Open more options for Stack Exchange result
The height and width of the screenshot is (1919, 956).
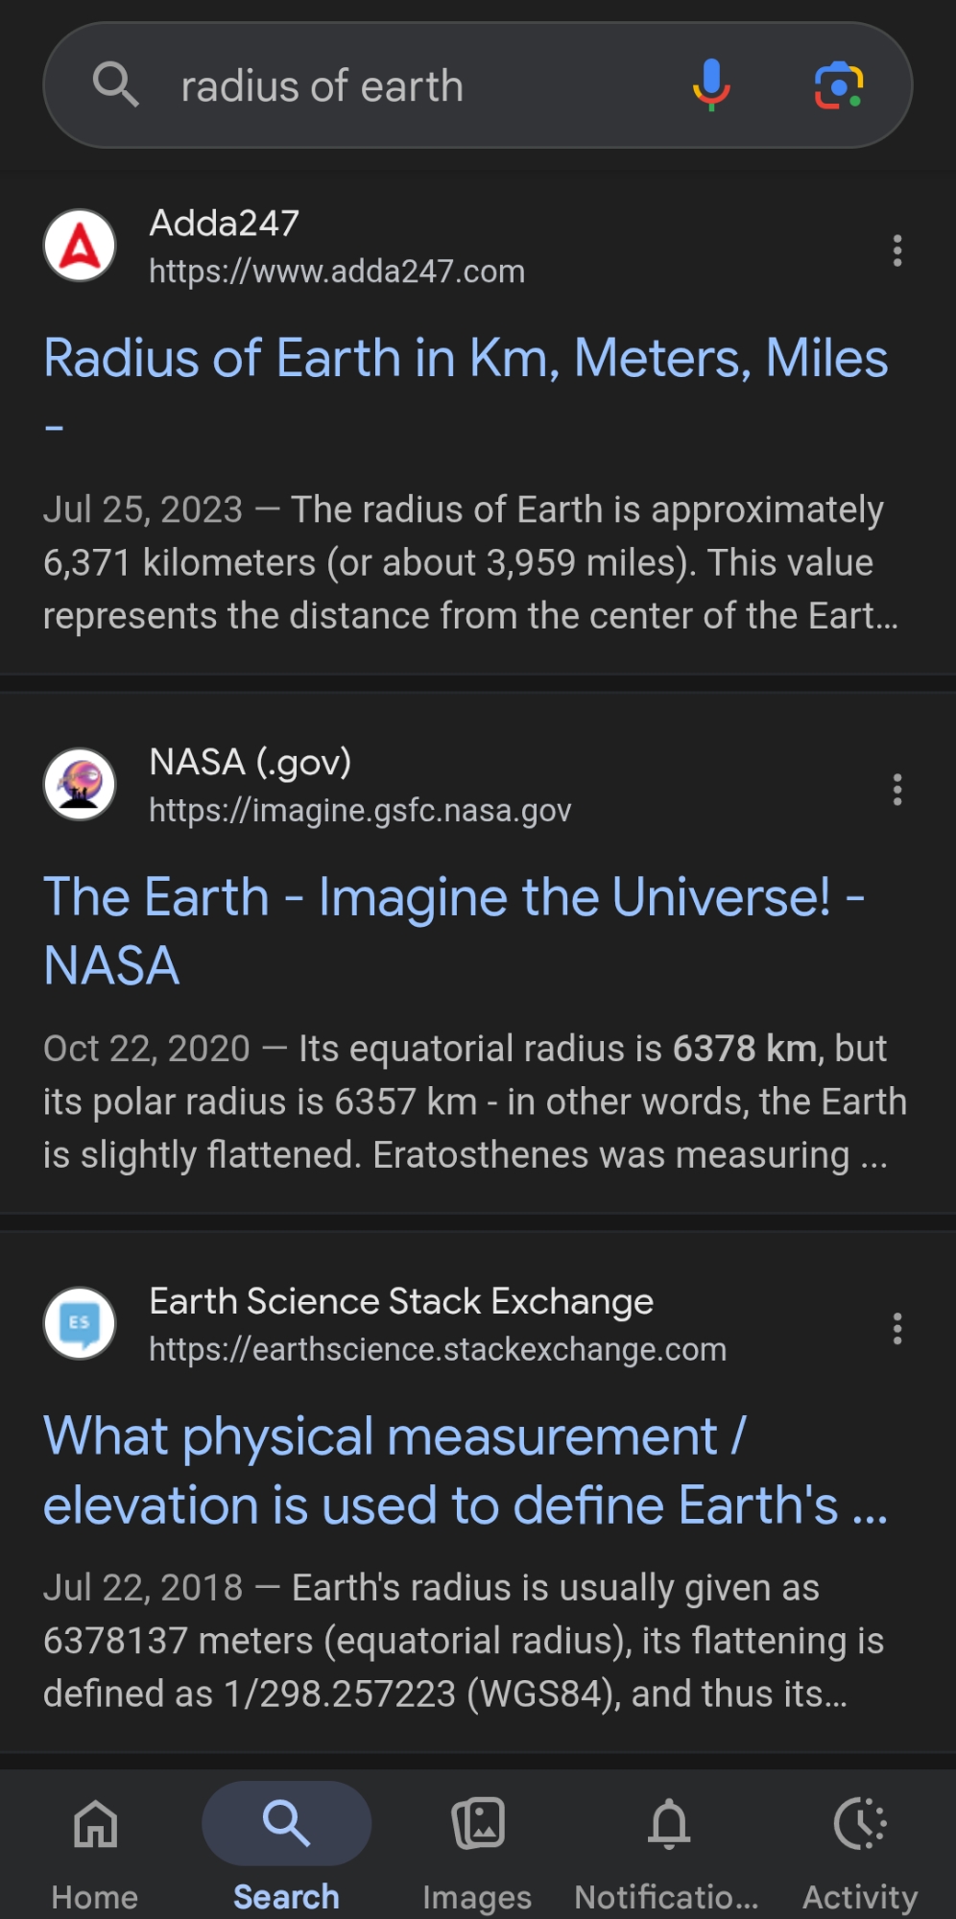point(896,1329)
